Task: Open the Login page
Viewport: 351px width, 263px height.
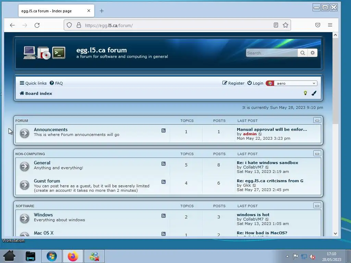Action: tap(255, 83)
